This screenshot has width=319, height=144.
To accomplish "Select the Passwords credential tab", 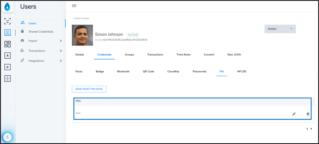I will tap(200, 71).
